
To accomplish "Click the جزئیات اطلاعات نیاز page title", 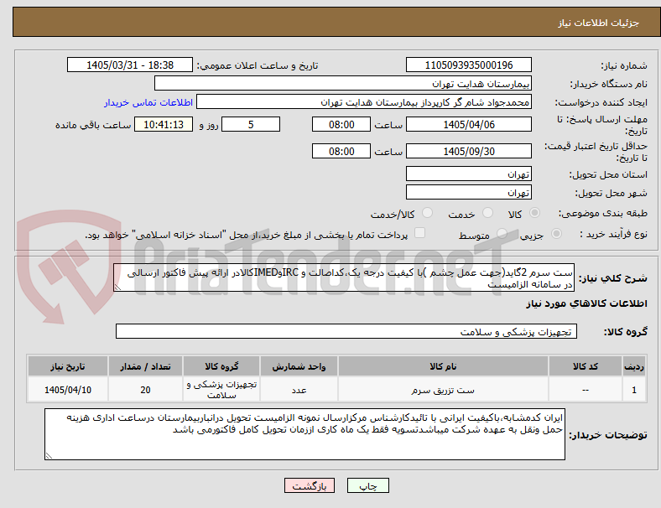I will click(x=599, y=23).
